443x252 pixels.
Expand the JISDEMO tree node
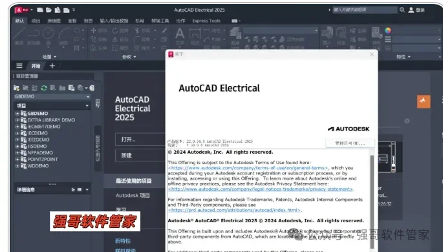click(17, 146)
